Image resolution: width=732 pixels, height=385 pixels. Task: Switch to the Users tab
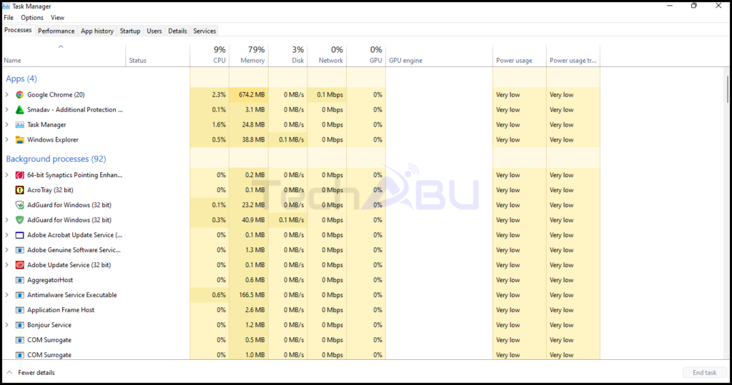pos(154,31)
